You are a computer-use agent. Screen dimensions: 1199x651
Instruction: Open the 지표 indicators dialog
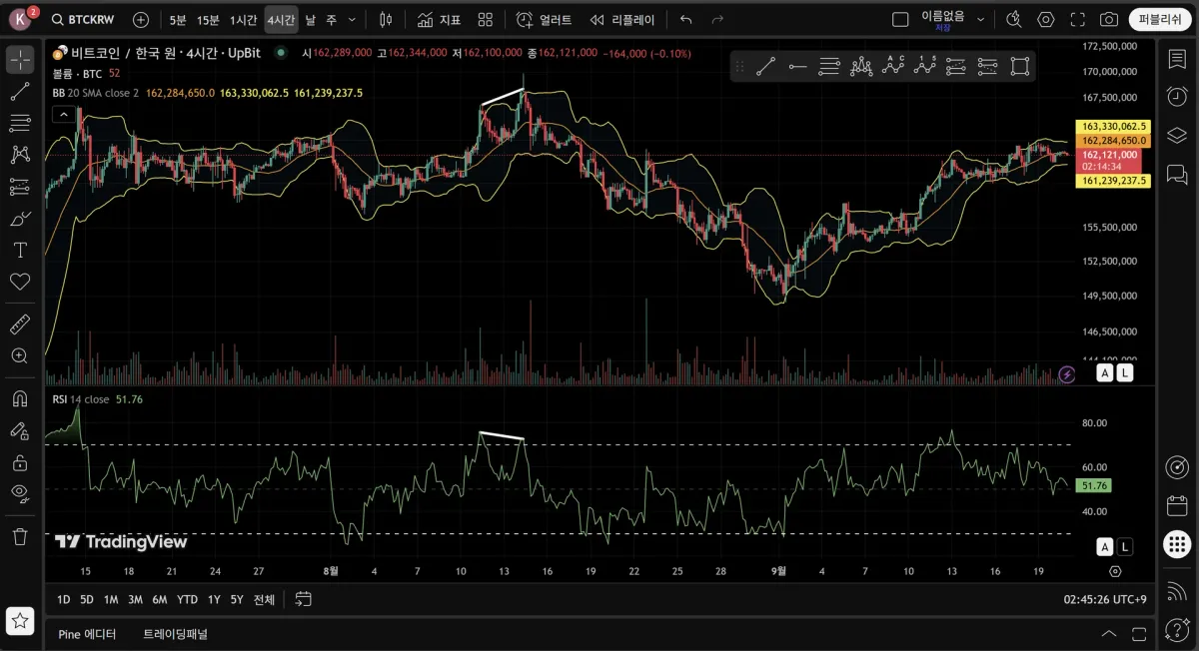click(439, 20)
